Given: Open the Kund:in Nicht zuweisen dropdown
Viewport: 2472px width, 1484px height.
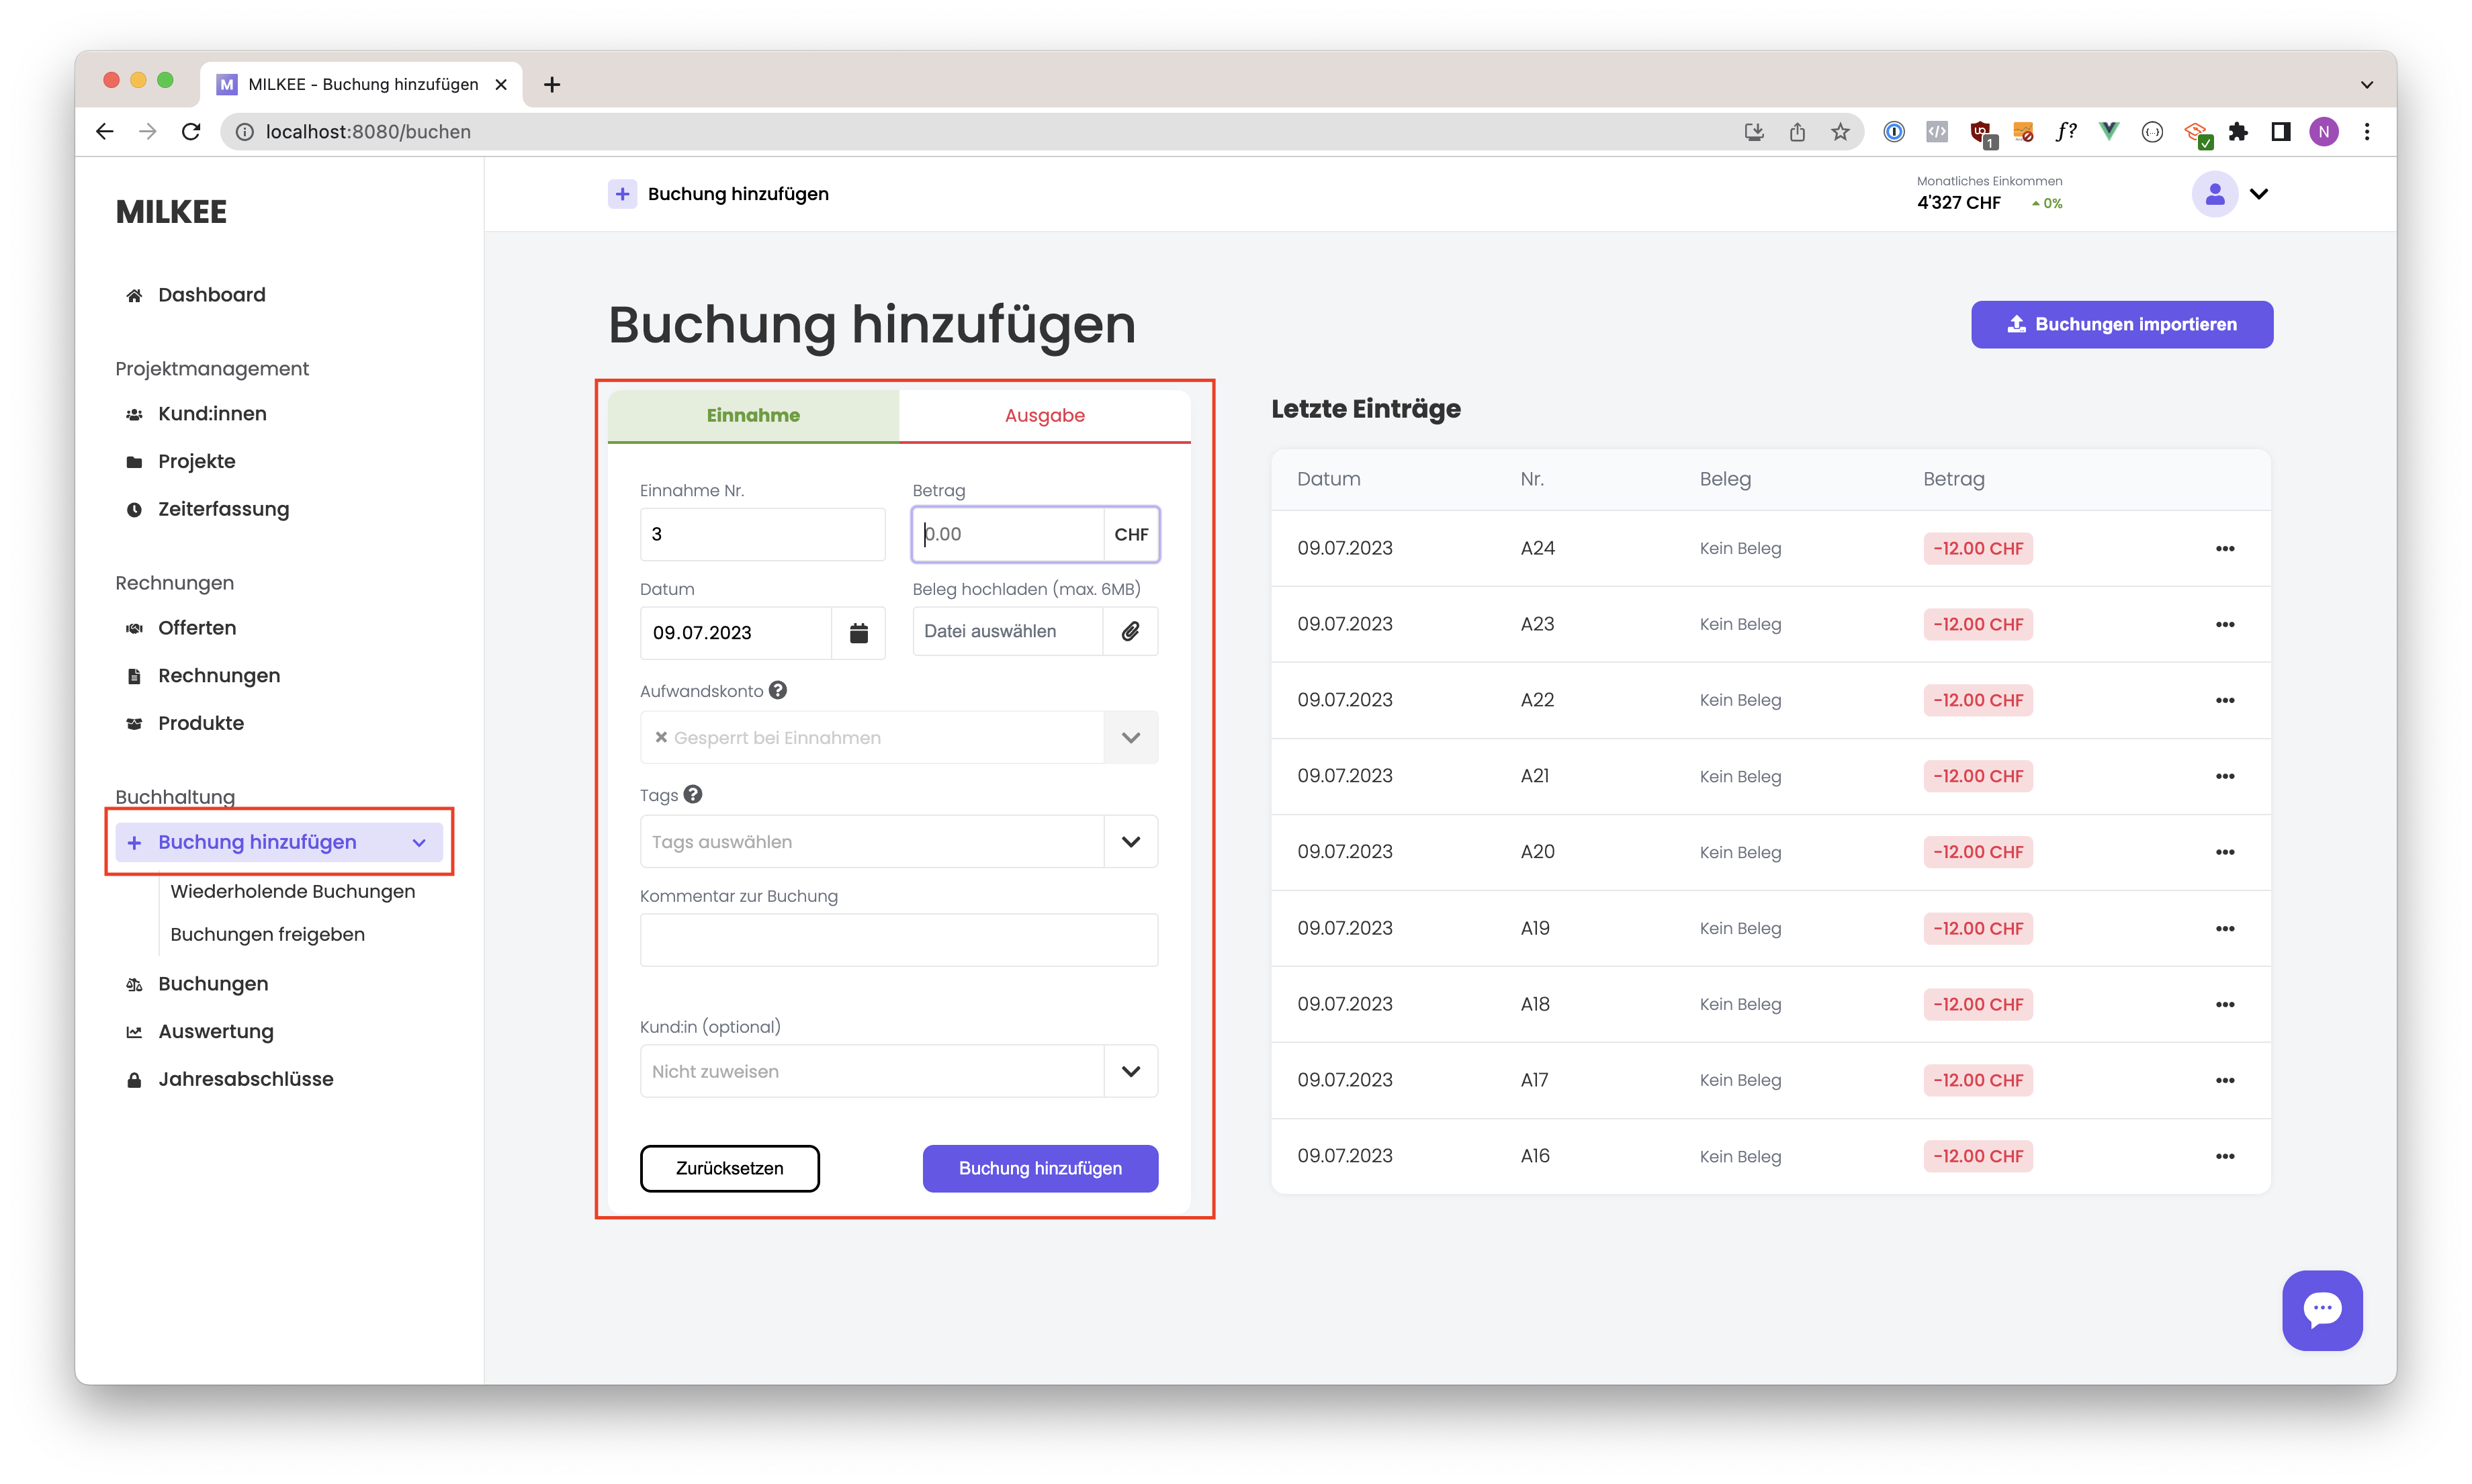Looking at the screenshot, I should pos(1131,1071).
